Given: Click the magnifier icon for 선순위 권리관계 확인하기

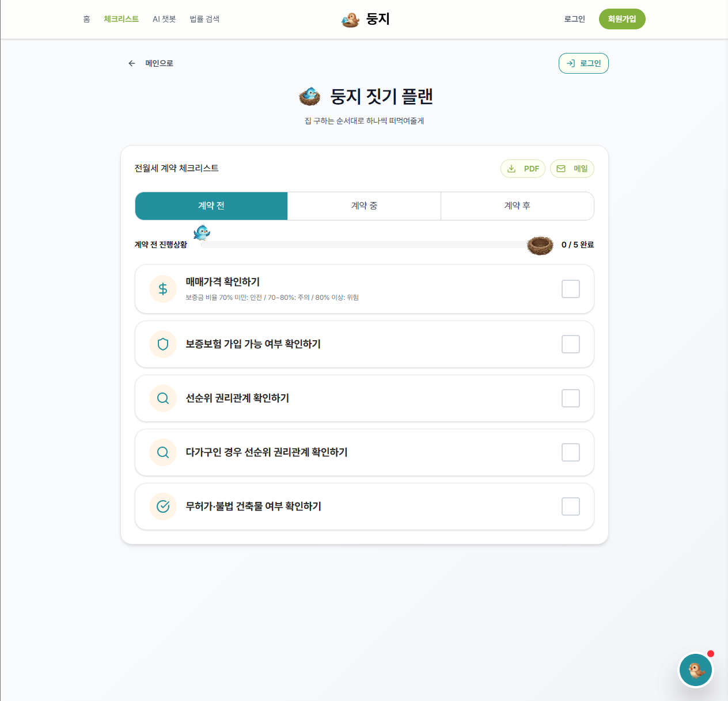Looking at the screenshot, I should click(163, 398).
